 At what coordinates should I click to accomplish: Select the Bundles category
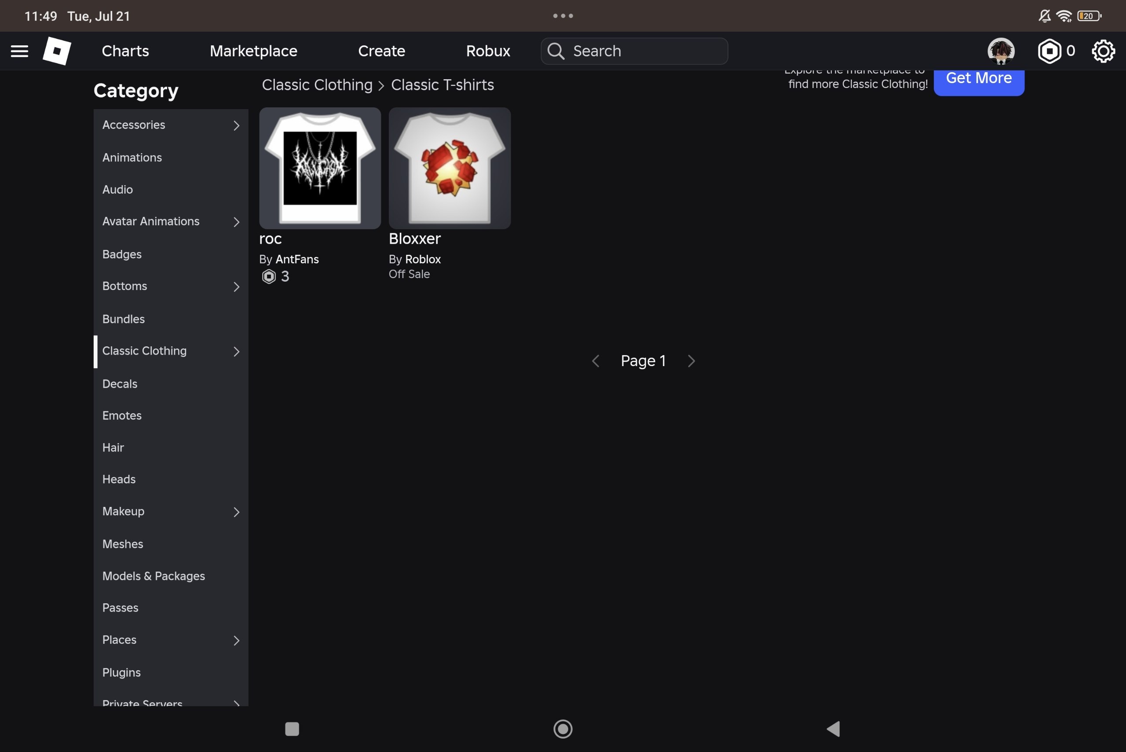pyautogui.click(x=171, y=319)
